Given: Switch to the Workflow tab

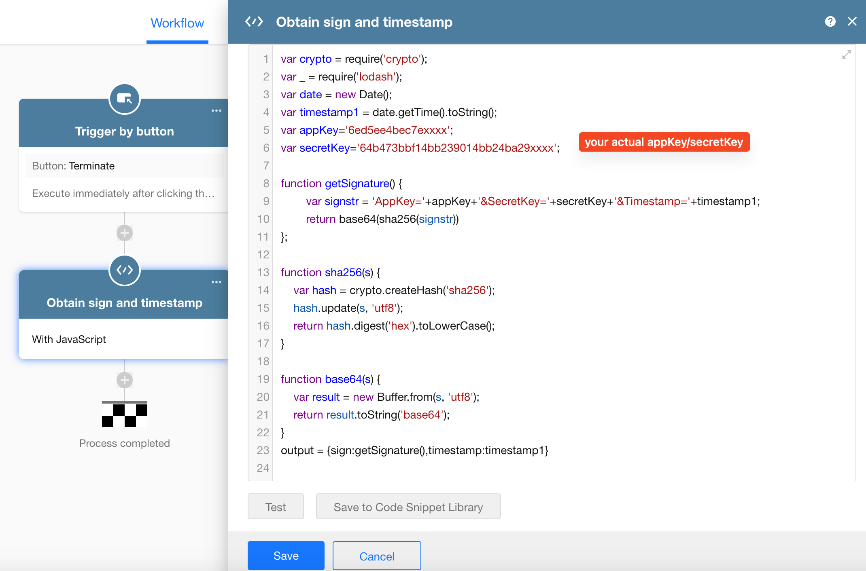Looking at the screenshot, I should 177,23.
